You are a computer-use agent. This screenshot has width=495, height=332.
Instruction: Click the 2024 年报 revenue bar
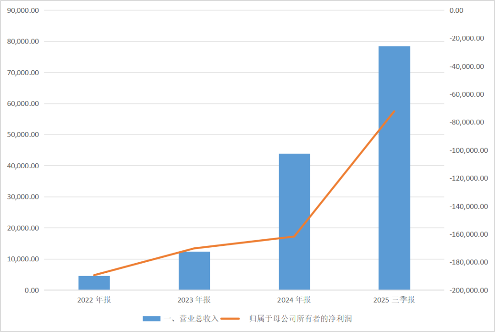[294, 222]
